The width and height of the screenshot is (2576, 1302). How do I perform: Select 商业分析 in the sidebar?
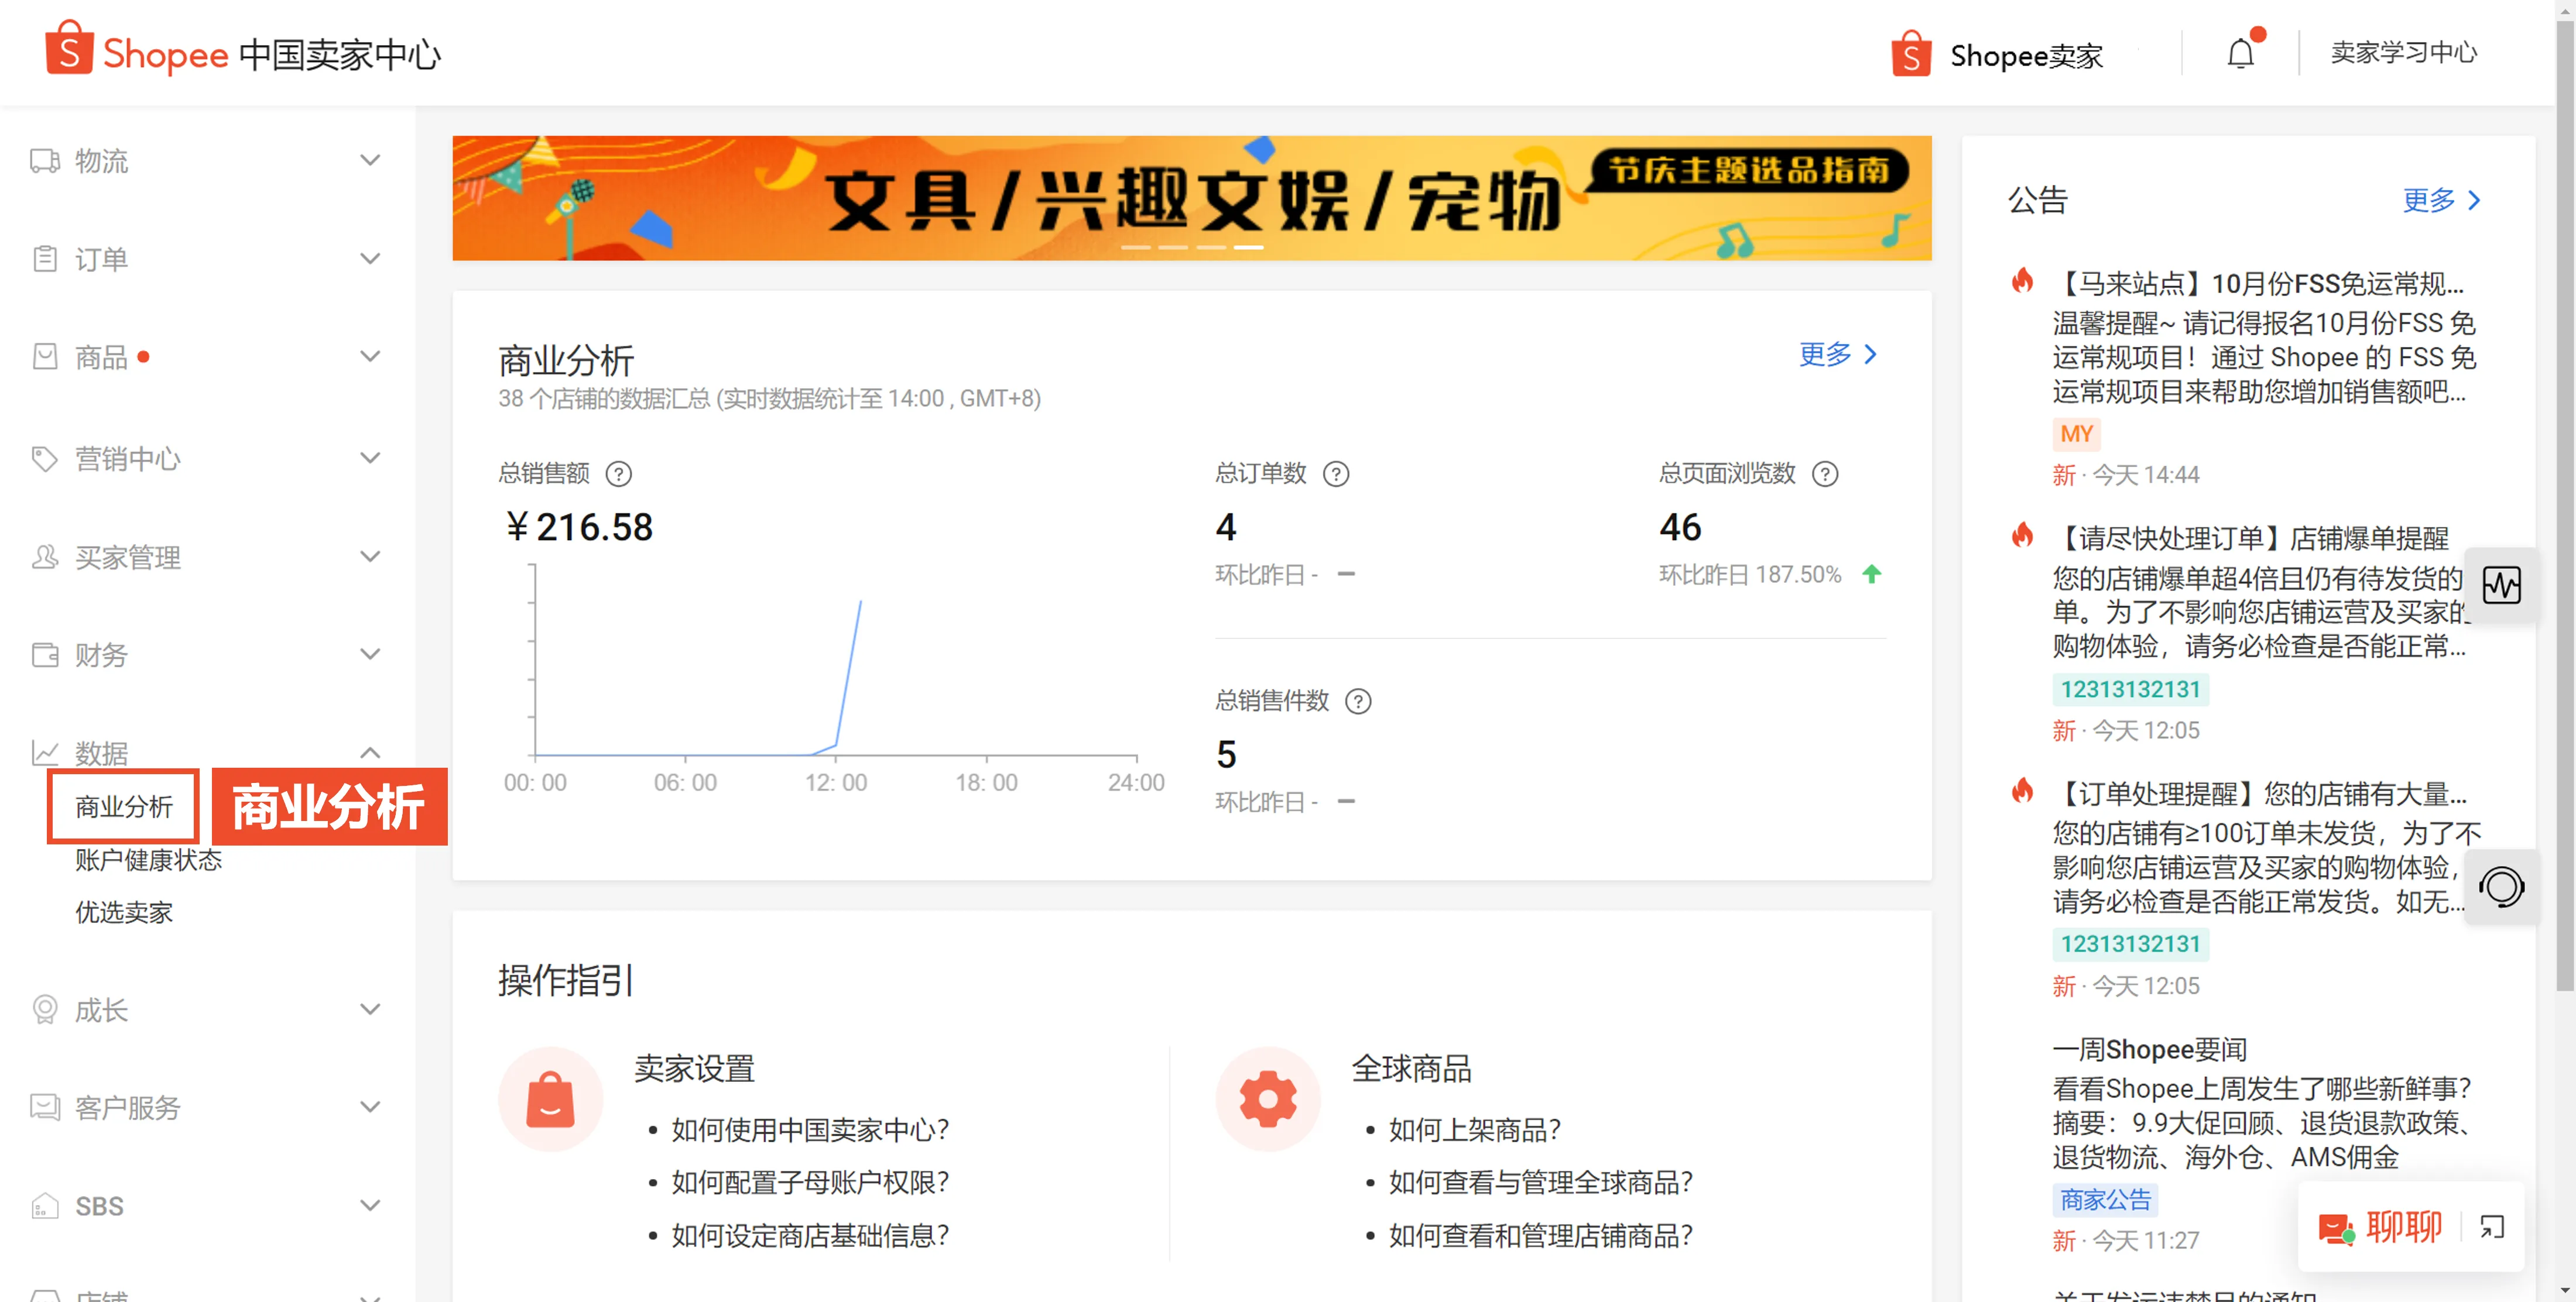pos(122,805)
